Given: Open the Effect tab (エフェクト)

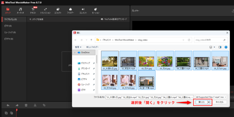Looking at the screenshot, I should tap(58, 11).
